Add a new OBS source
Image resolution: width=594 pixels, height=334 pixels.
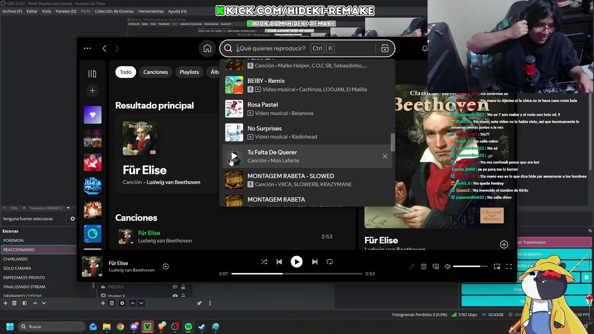tap(103, 303)
